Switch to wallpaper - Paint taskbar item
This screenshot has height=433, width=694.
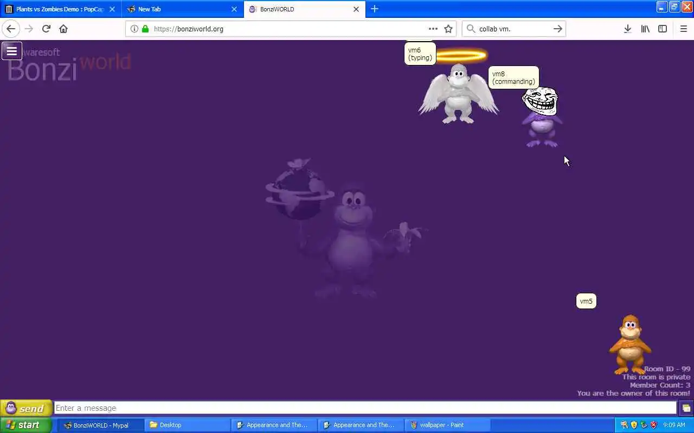click(448, 425)
